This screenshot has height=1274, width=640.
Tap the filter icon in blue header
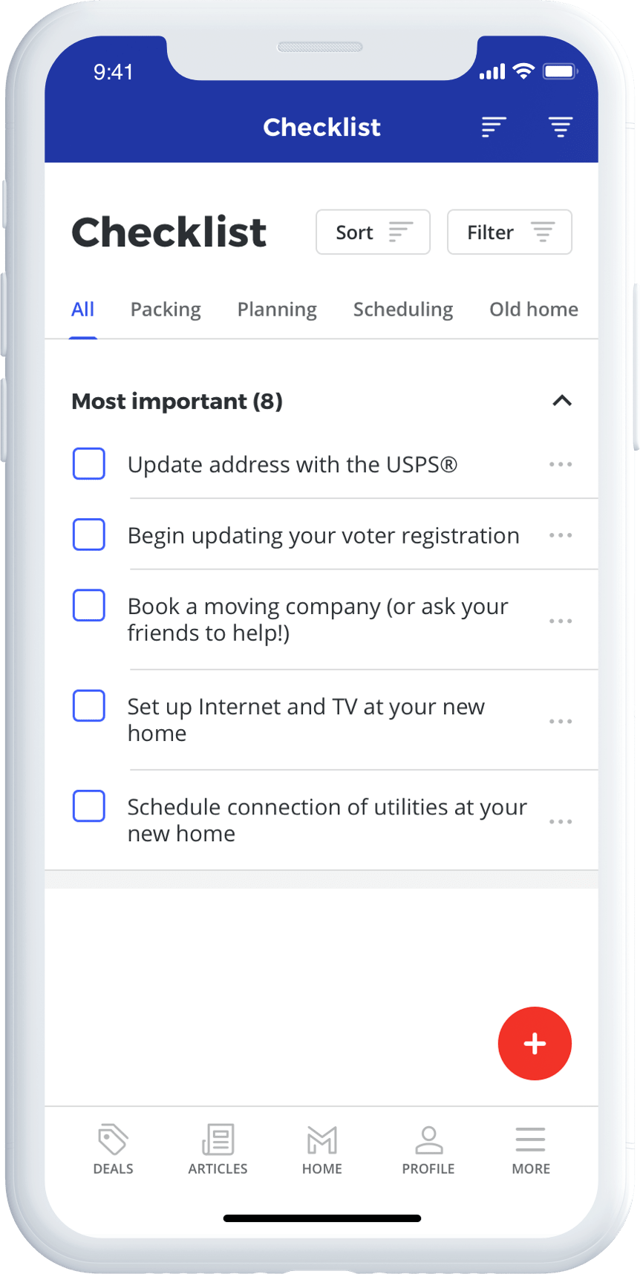click(561, 127)
